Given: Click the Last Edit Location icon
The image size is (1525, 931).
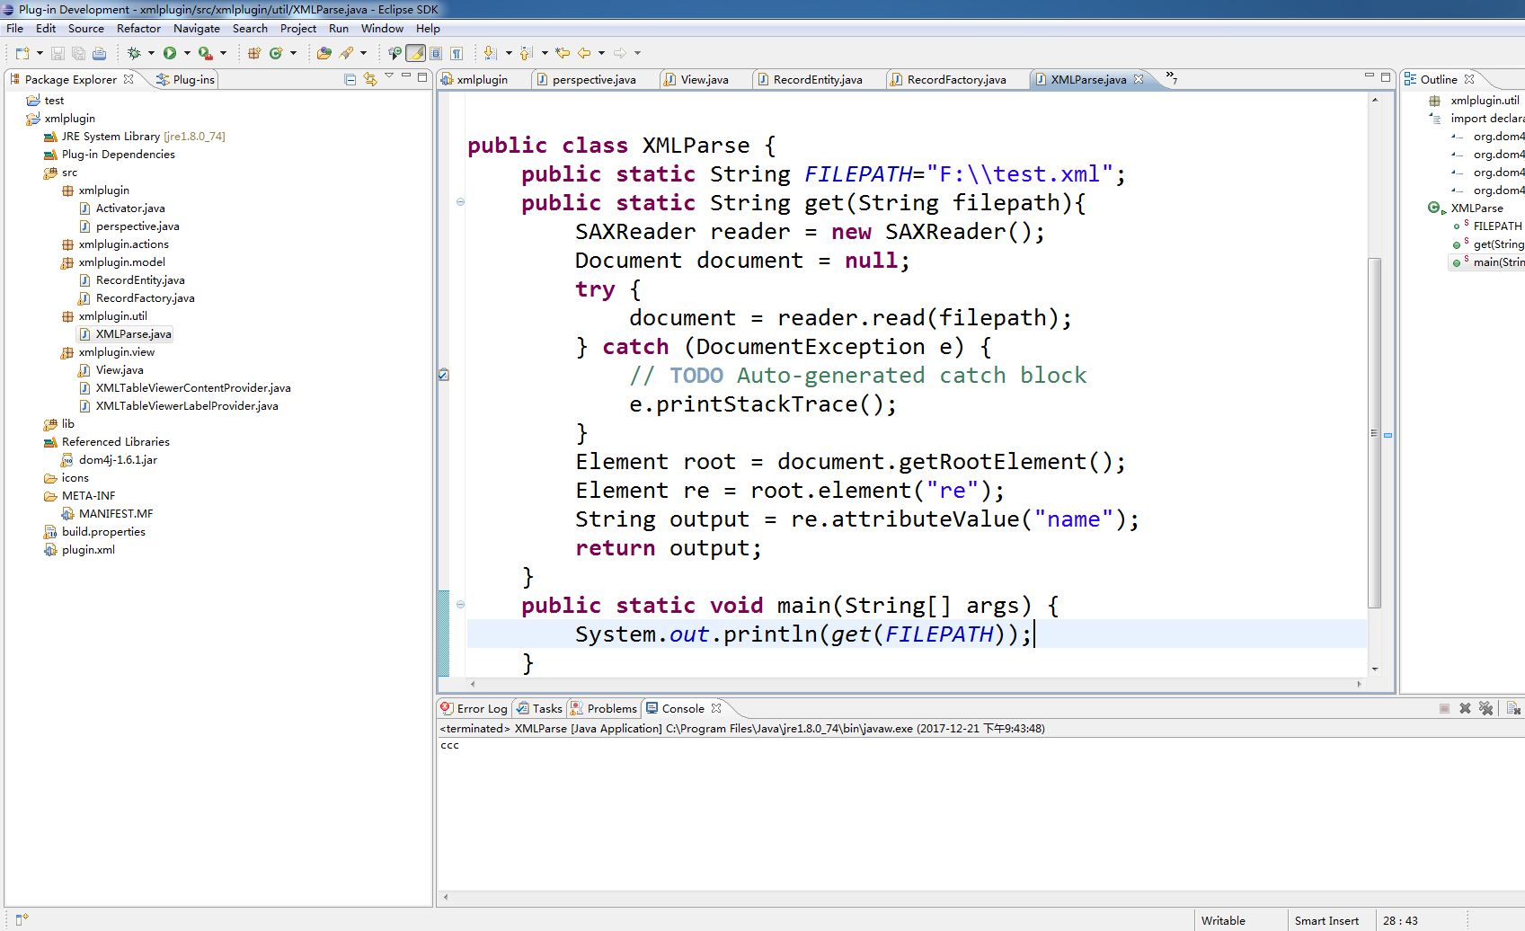Looking at the screenshot, I should tap(563, 53).
